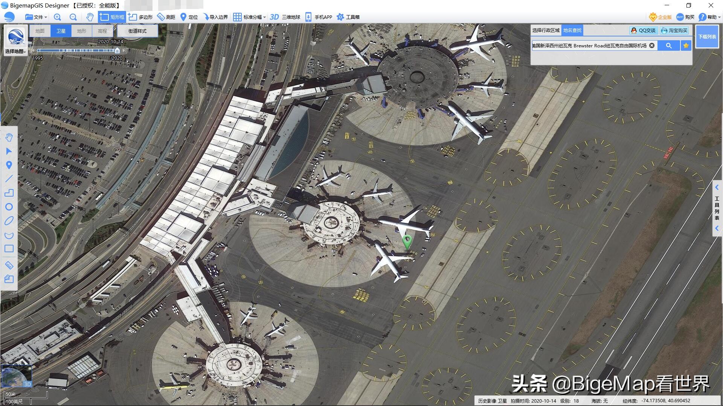The height and width of the screenshot is (406, 723).
Task: Open the 文件 file dropdown menu
Action: tap(36, 17)
